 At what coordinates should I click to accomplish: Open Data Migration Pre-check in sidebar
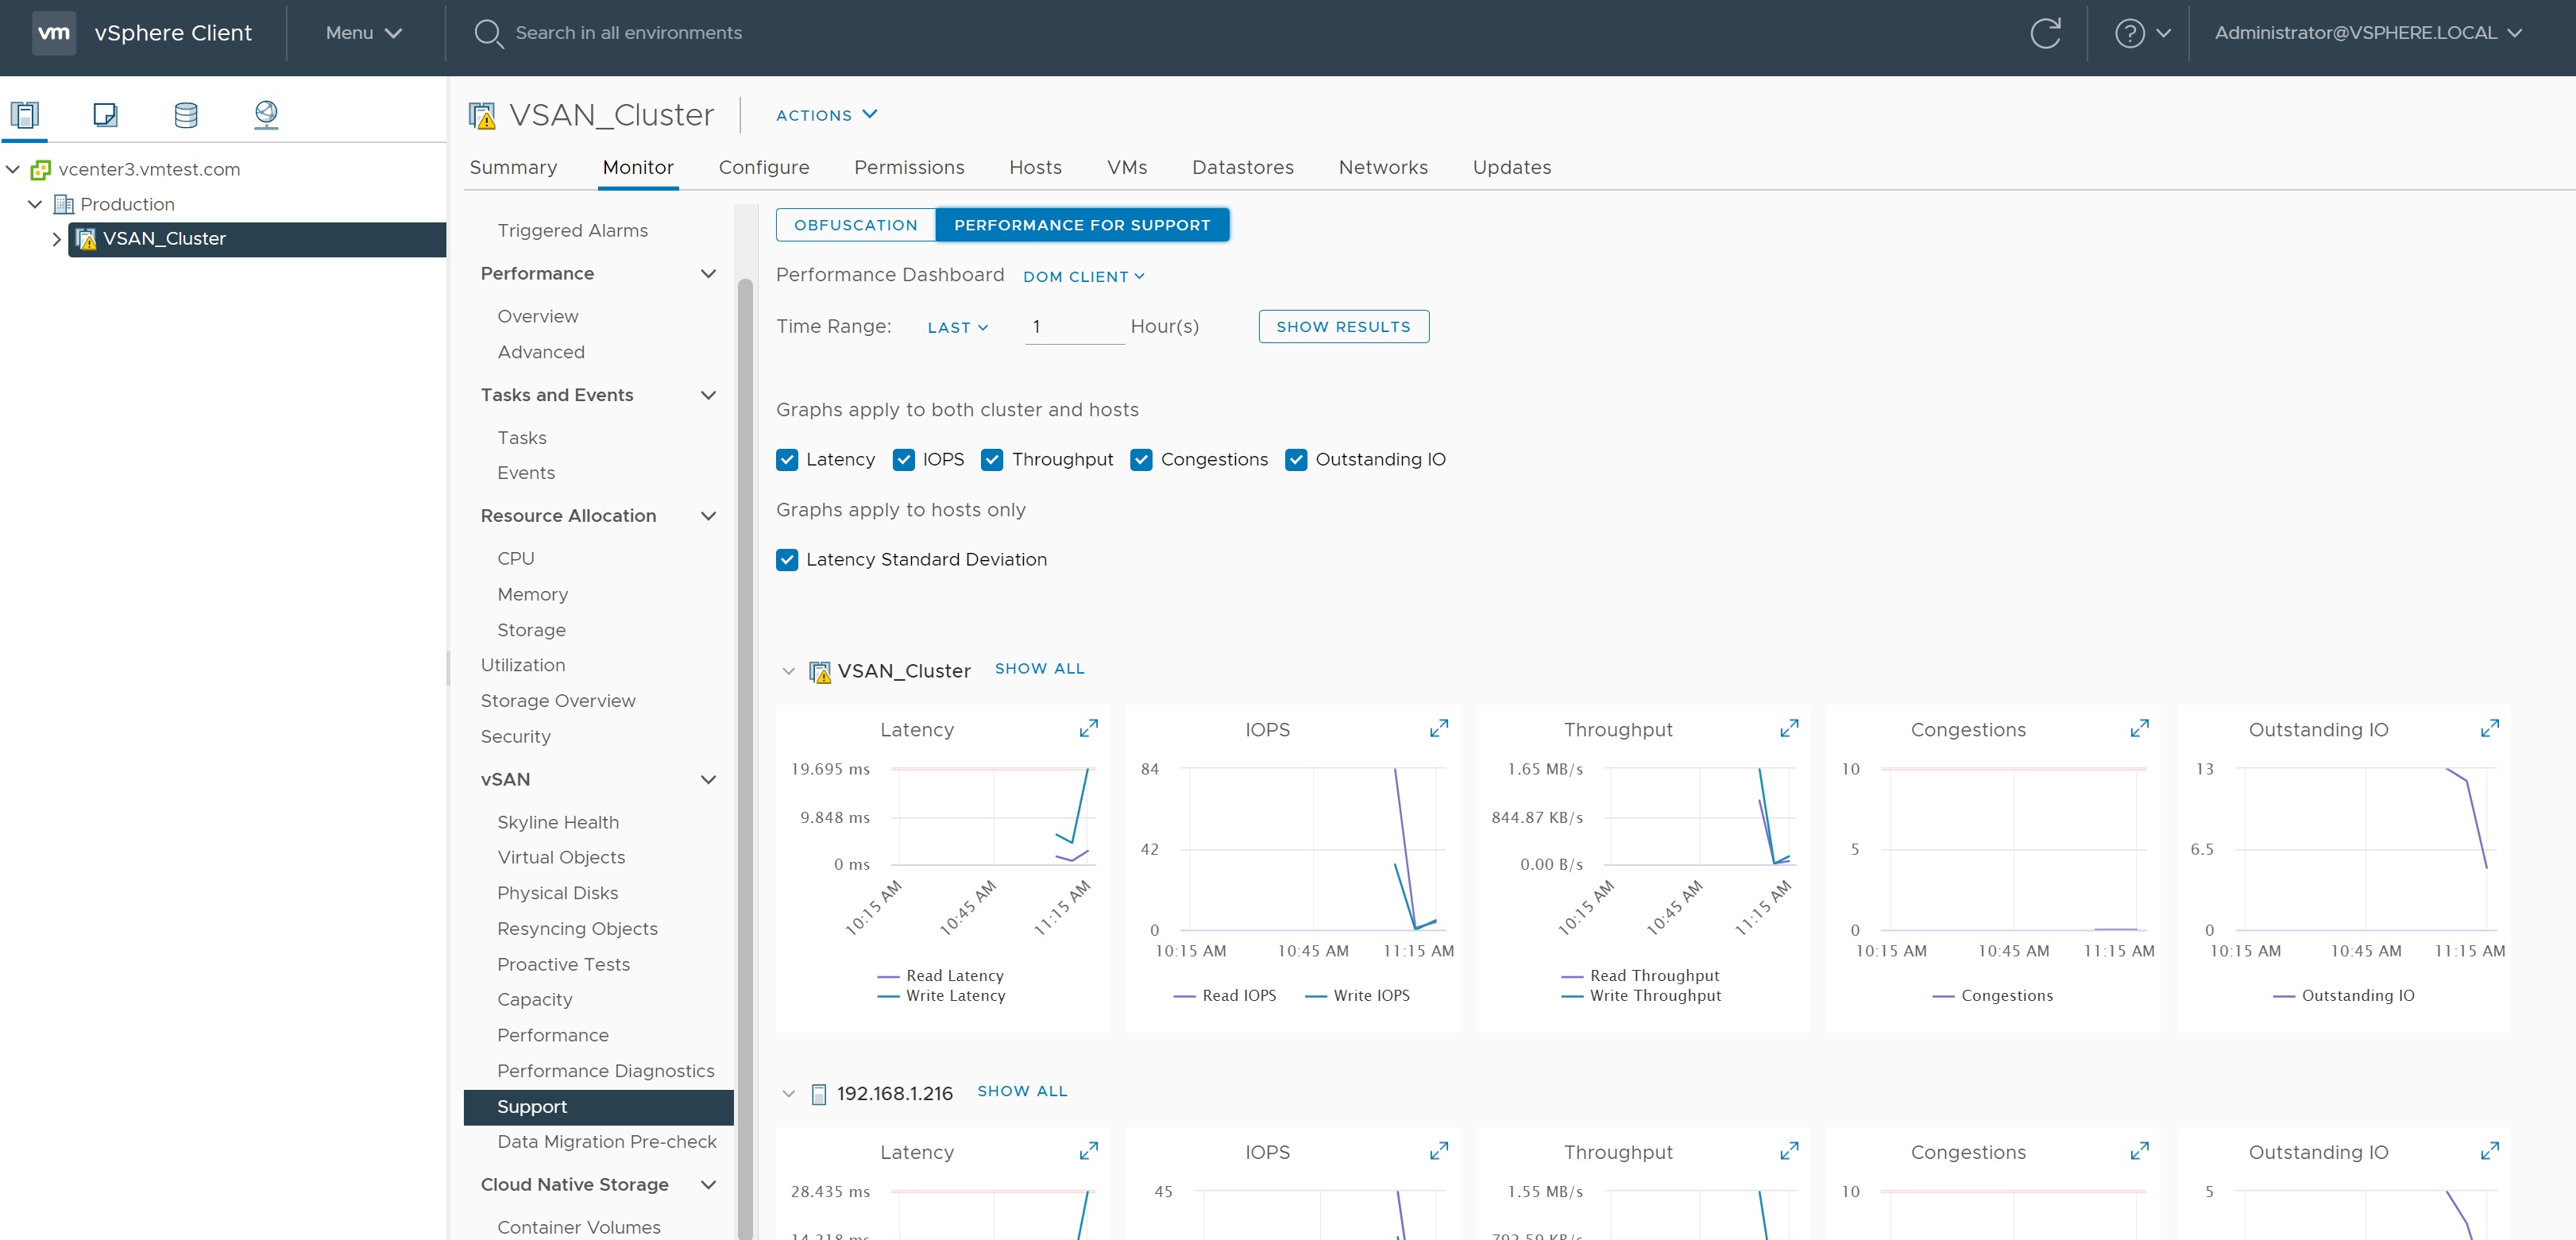click(607, 1142)
